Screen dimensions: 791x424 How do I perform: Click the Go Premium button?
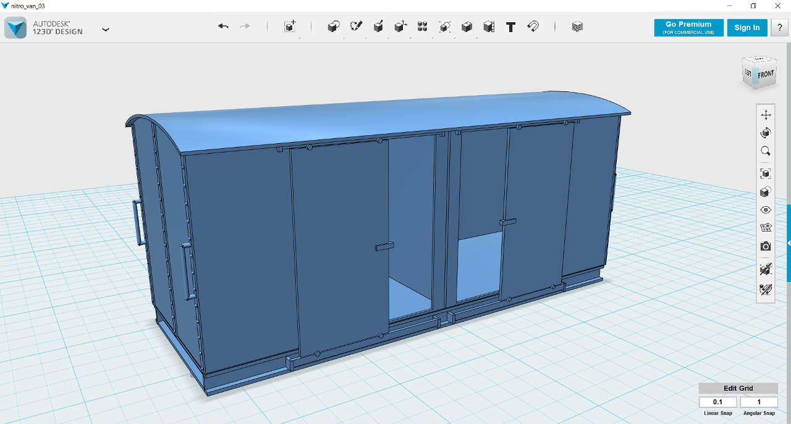[688, 28]
